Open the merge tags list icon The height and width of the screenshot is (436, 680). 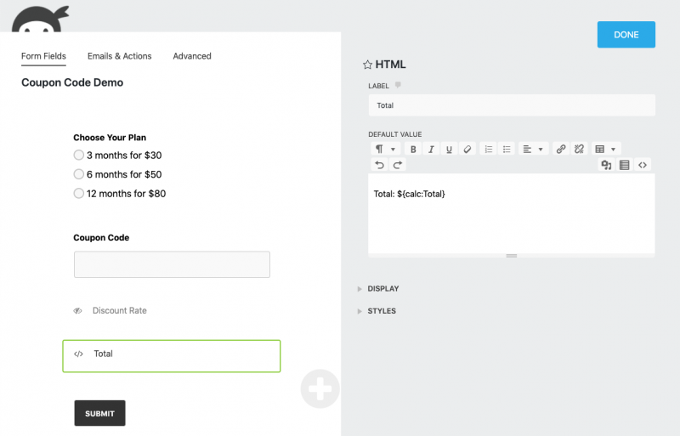625,165
